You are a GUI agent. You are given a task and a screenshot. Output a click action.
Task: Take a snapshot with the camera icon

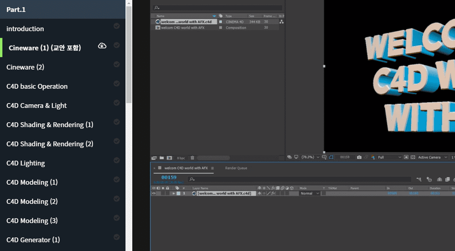point(359,157)
